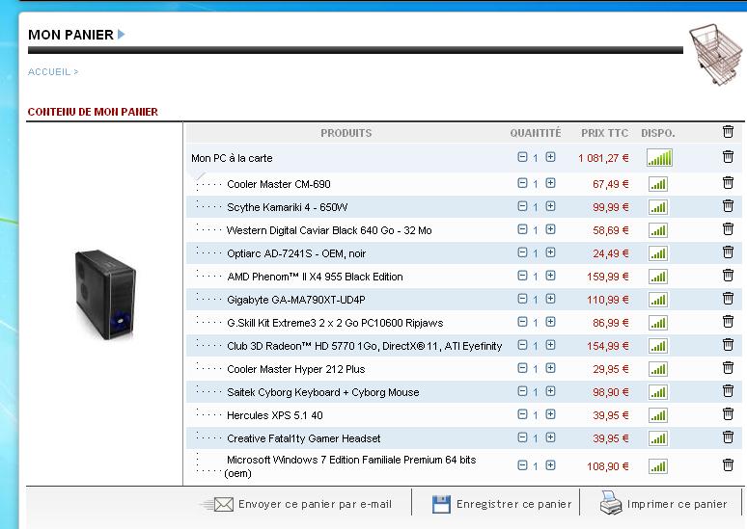Click the 1 081,27 € total price
Screen dimensions: 747x529
pos(603,158)
